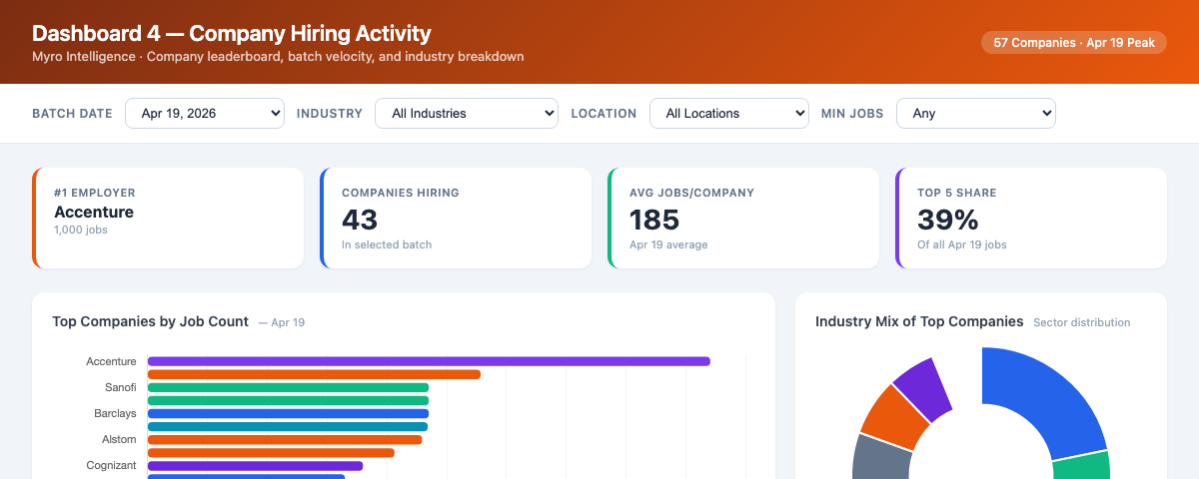Click the Top 5 Share card

1031,218
